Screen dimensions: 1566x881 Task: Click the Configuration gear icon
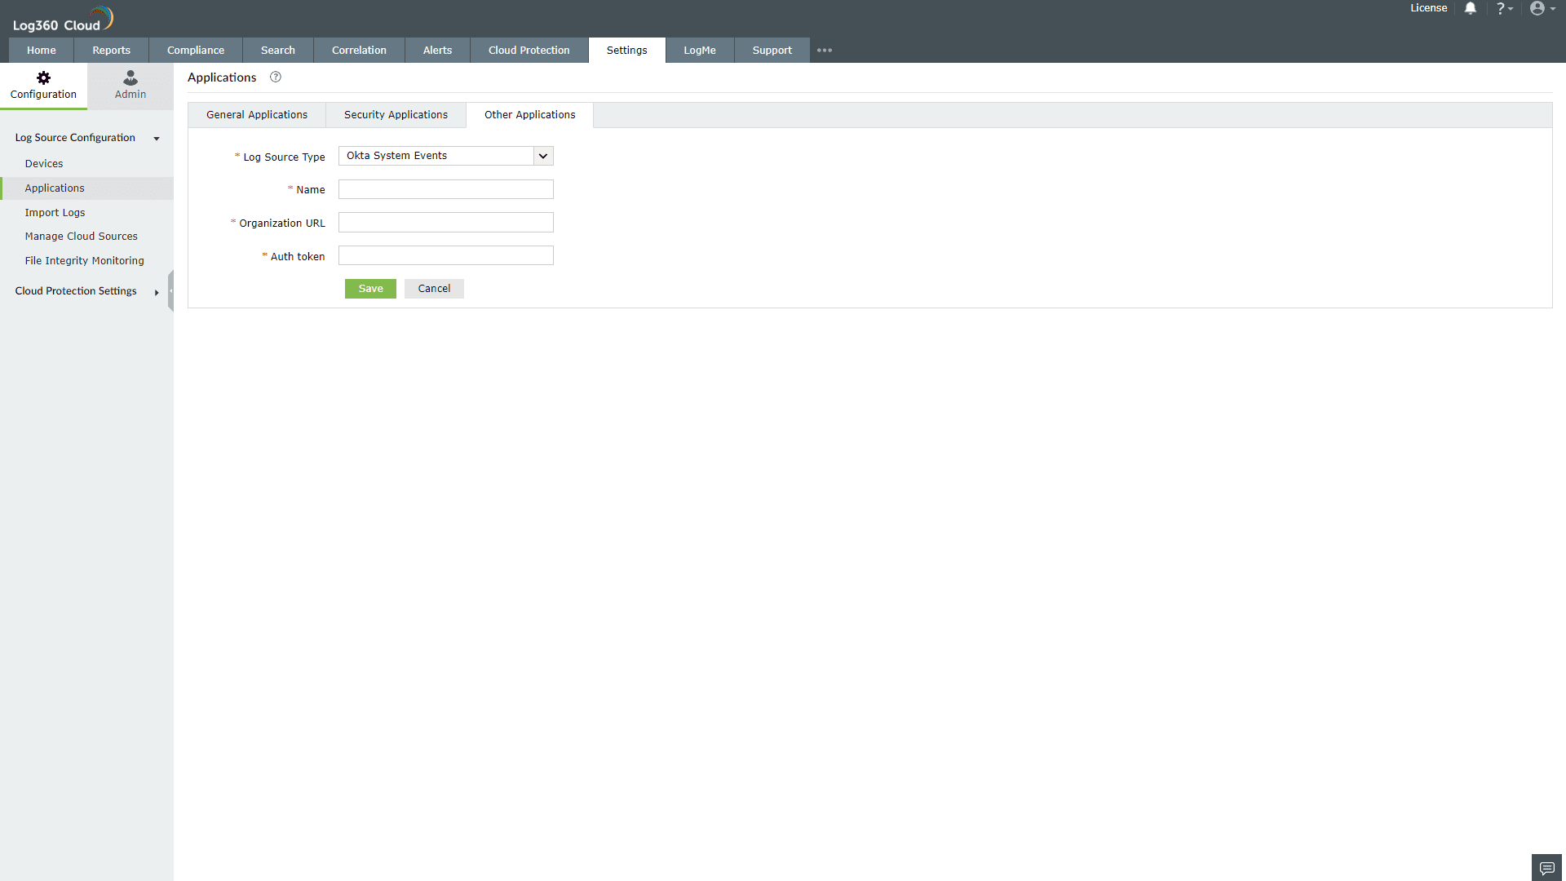pos(43,78)
